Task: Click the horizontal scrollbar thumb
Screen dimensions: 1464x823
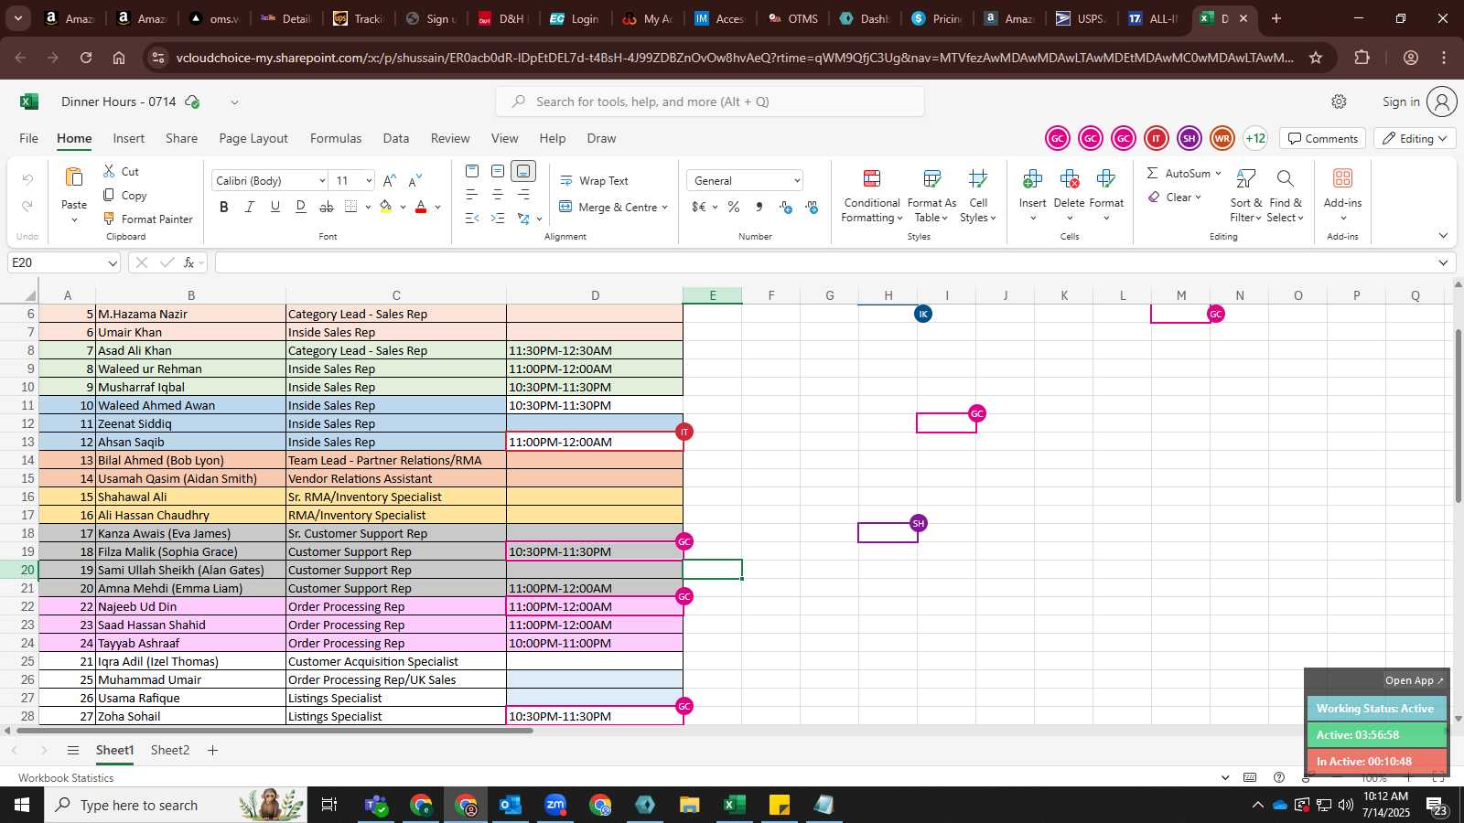Action: [x=274, y=731]
